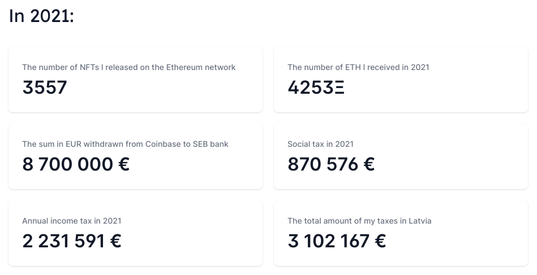
Task: Select the 3557 NFT count value
Action: (45, 88)
